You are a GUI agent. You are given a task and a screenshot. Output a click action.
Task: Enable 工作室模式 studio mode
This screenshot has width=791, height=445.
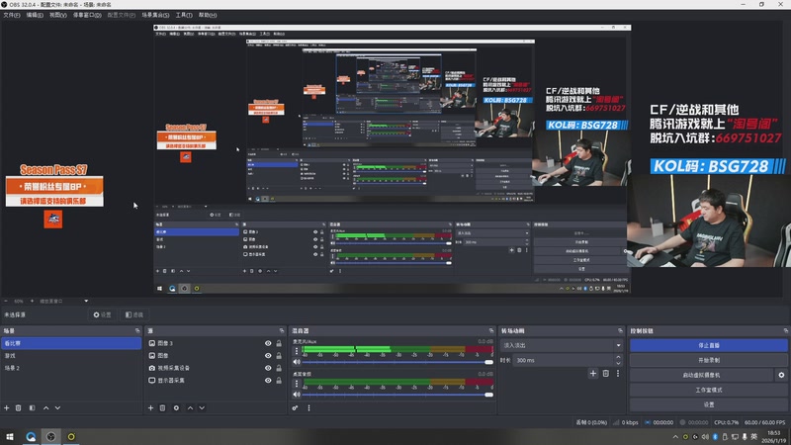(708, 390)
